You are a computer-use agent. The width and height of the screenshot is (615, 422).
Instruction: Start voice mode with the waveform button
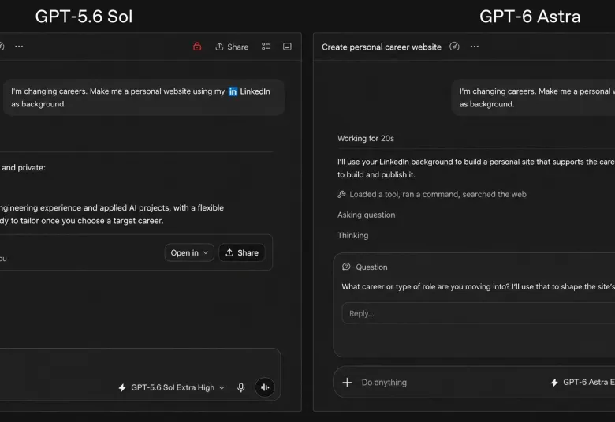point(265,387)
